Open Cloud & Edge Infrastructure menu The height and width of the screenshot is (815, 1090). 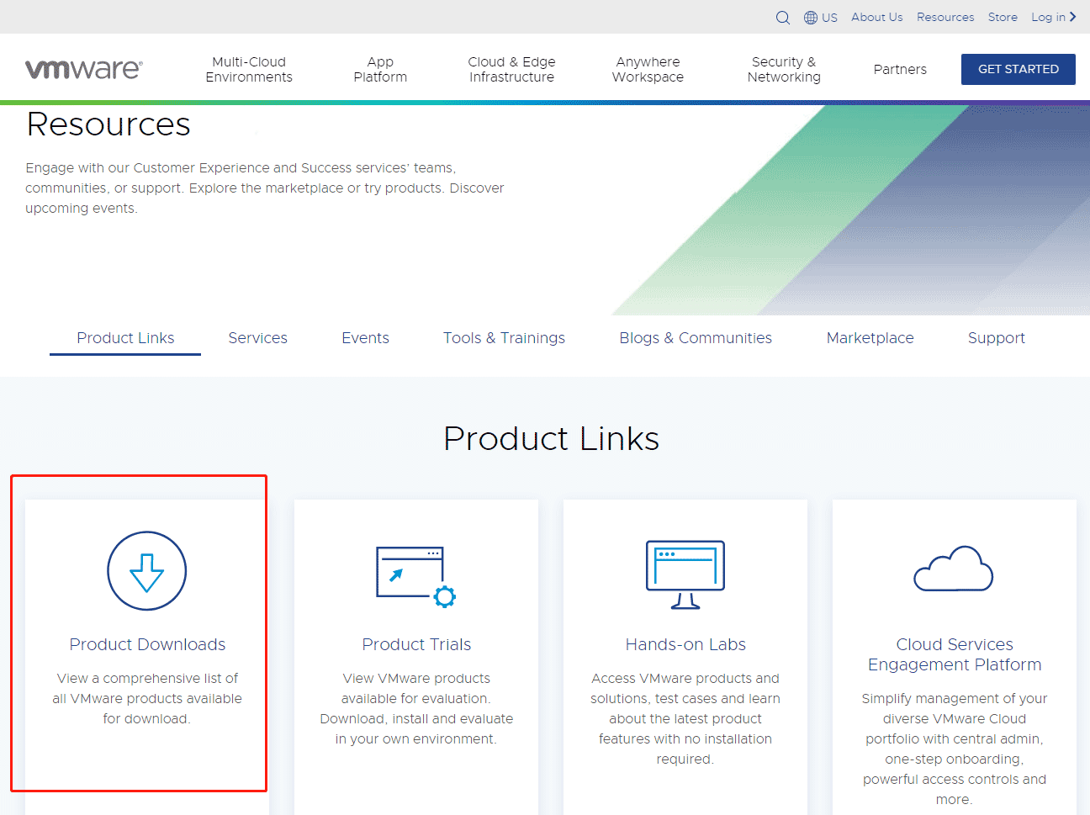[x=511, y=69]
